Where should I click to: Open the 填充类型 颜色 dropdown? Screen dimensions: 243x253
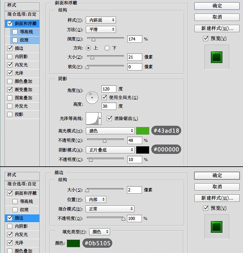pos(100,232)
